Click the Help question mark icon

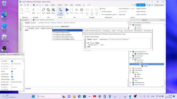(x=147, y=5)
